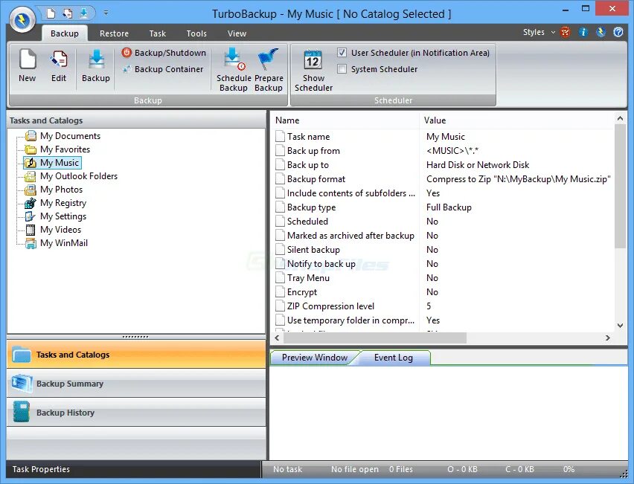The height and width of the screenshot is (484, 634).
Task: Enable the System Scheduler checkbox
Action: (342, 69)
